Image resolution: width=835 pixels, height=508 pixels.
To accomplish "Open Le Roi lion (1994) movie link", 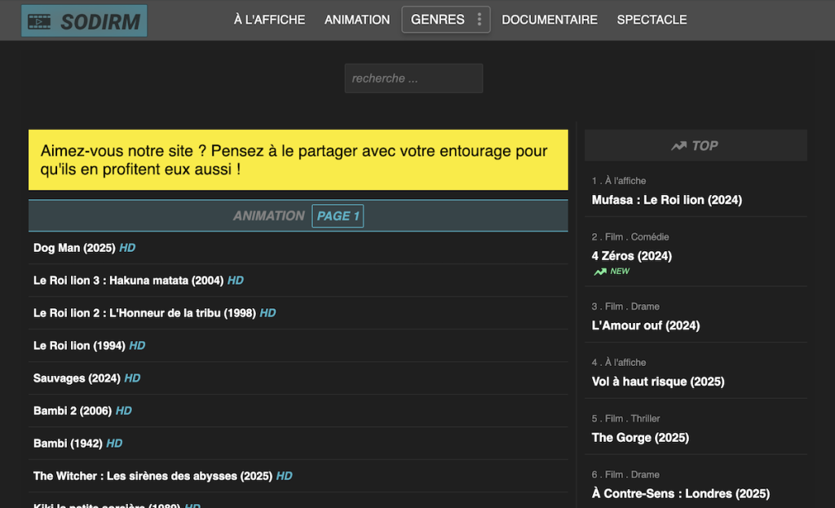I will (79, 346).
